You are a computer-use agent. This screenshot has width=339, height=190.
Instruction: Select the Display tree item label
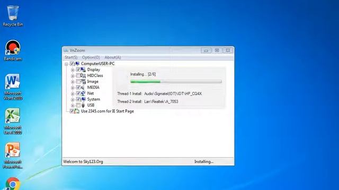tap(94, 70)
